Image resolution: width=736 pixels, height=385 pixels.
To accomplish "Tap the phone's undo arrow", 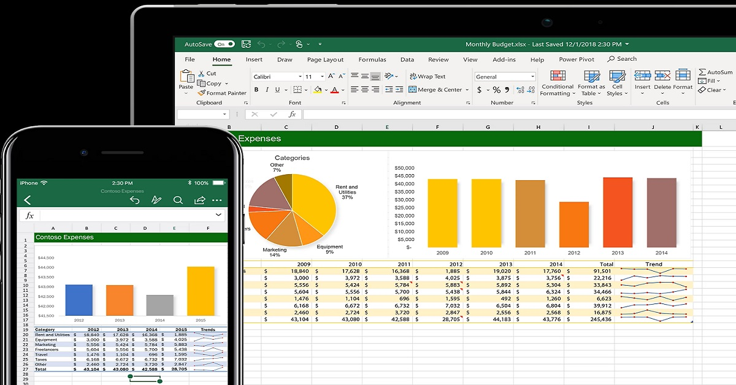I will click(x=134, y=200).
